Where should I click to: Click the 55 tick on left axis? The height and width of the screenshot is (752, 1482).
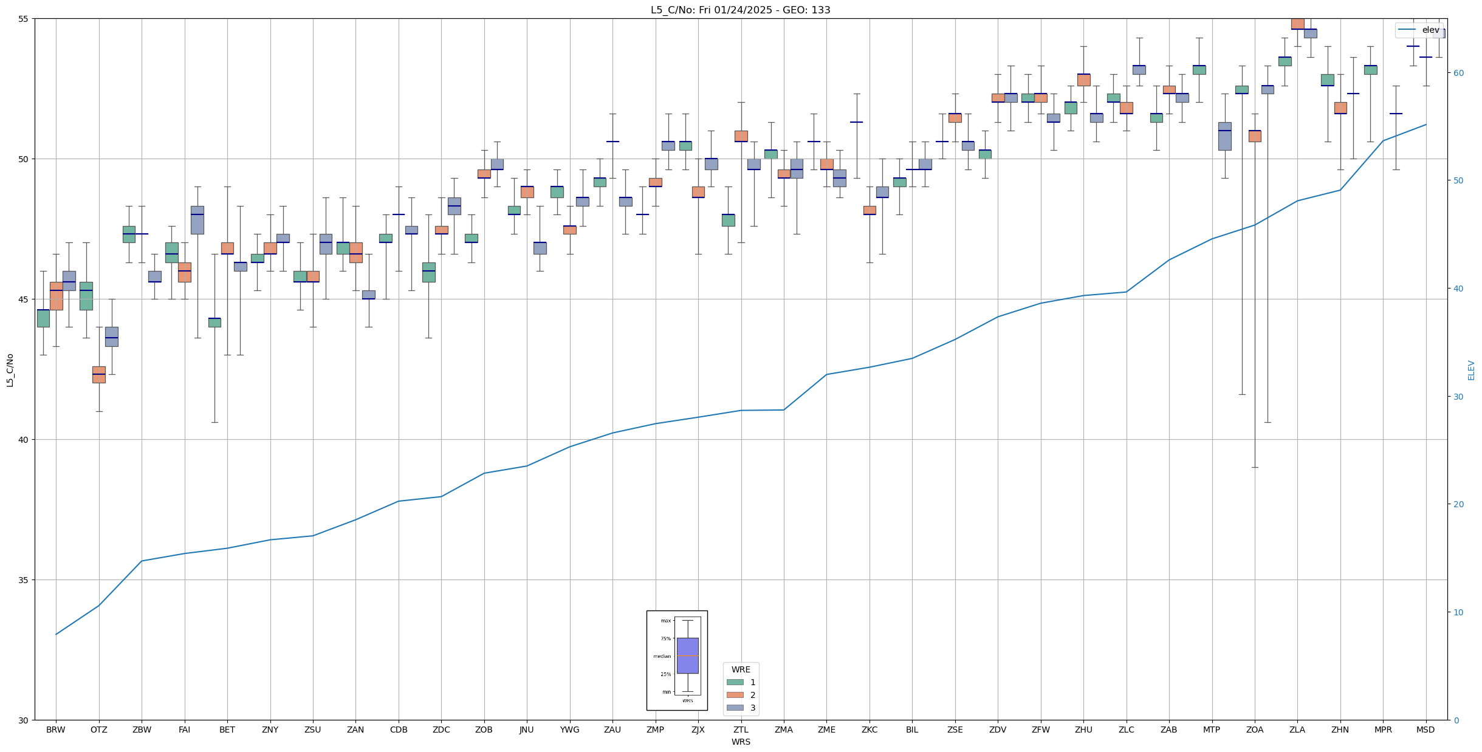[x=24, y=19]
